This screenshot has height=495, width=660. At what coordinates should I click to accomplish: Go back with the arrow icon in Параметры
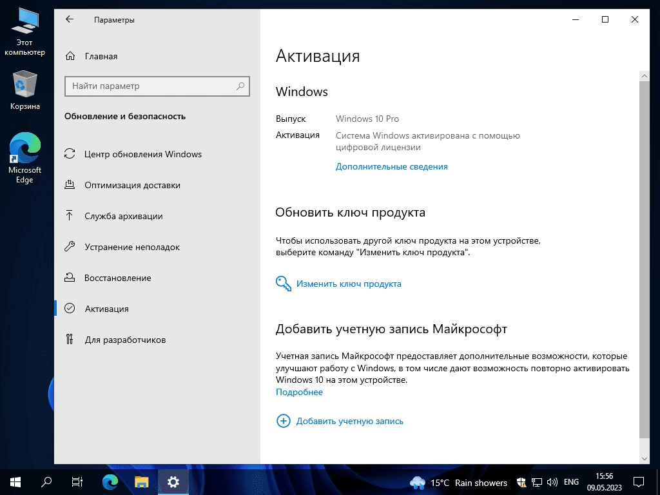(x=70, y=19)
